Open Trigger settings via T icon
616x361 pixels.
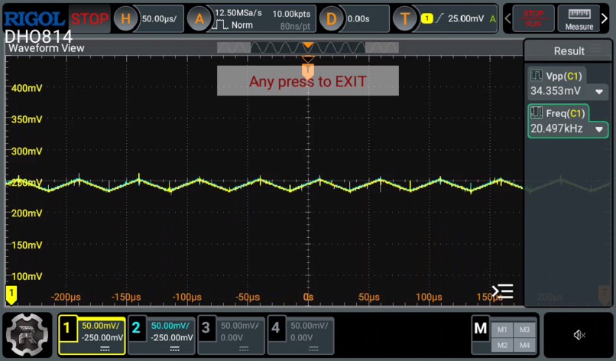[404, 18]
